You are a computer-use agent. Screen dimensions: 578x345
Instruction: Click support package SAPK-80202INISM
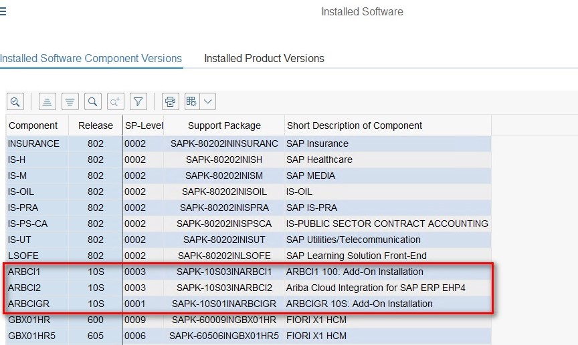click(224, 176)
